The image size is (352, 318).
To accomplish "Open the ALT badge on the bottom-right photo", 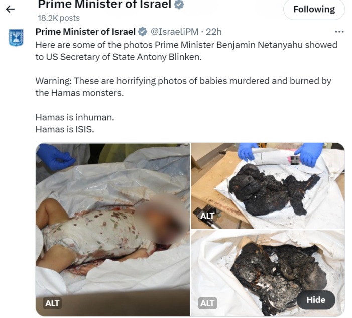I will point(207,303).
